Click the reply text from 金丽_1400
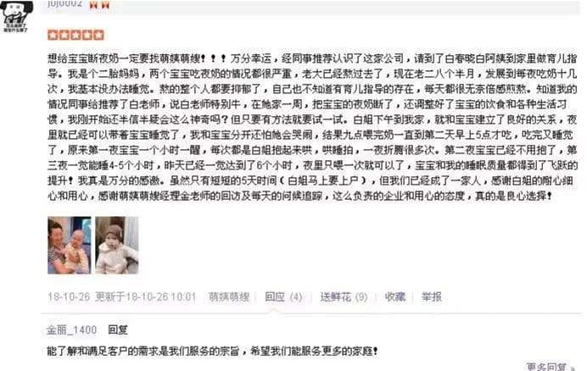The width and height of the screenshot is (587, 371). 212,351
